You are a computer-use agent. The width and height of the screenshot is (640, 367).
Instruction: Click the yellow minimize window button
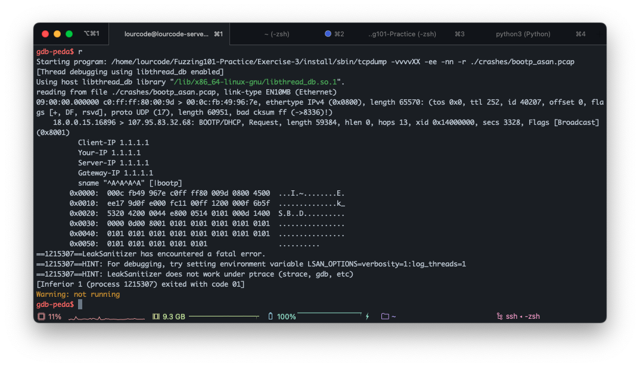tap(57, 34)
